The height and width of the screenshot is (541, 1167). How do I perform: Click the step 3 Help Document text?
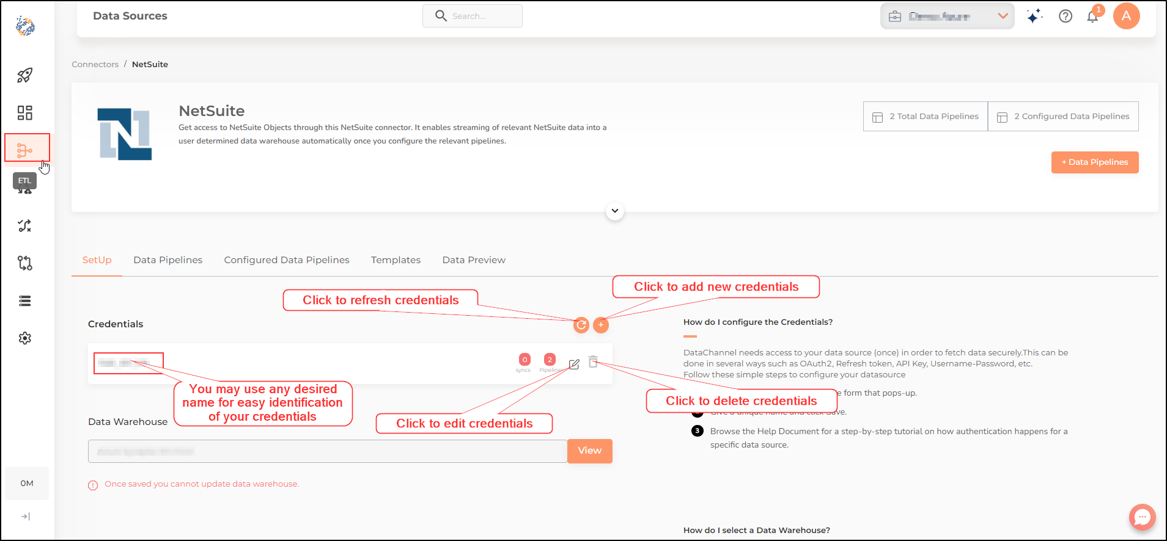(889, 438)
